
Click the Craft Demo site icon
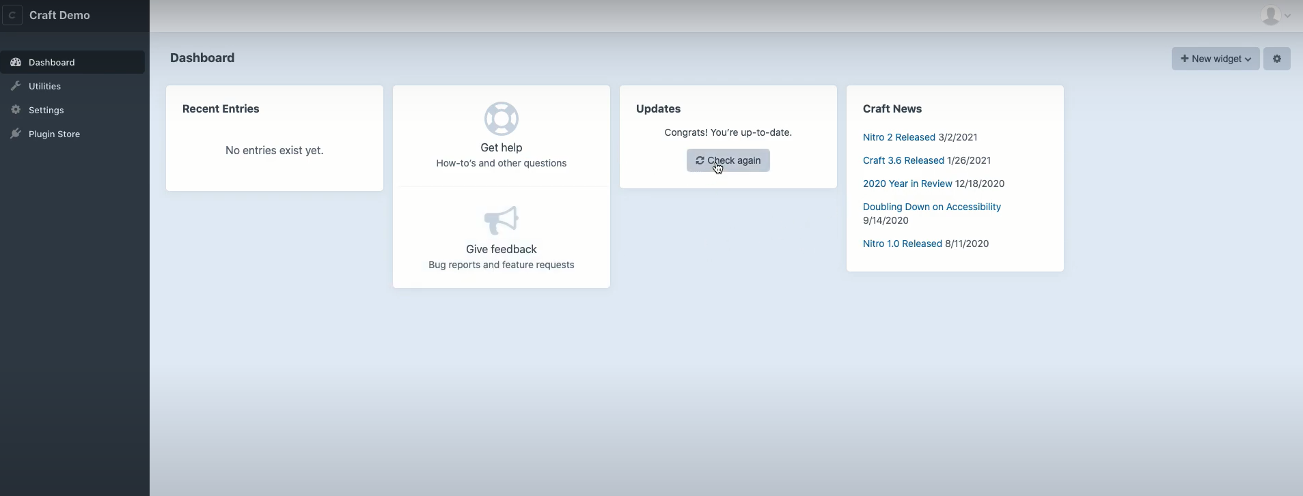point(12,15)
